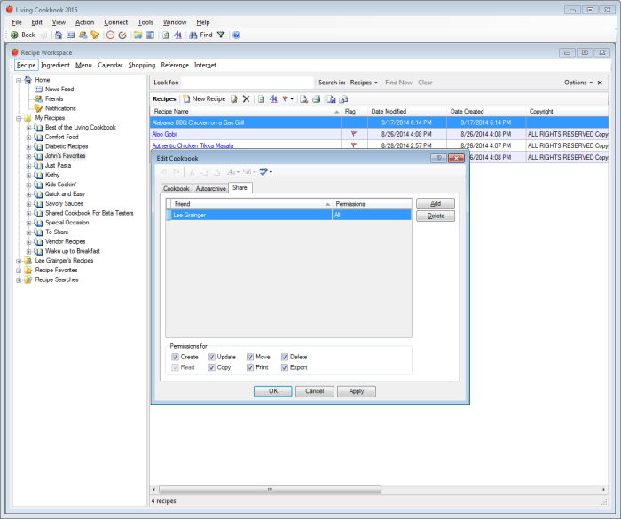Open the Tools menu
The width and height of the screenshot is (621, 519).
pyautogui.click(x=145, y=22)
